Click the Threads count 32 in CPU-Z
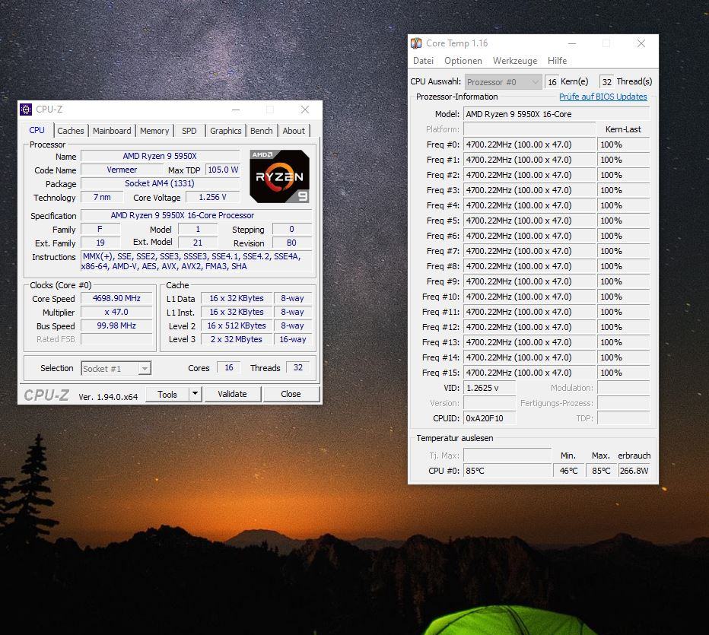 tap(298, 367)
